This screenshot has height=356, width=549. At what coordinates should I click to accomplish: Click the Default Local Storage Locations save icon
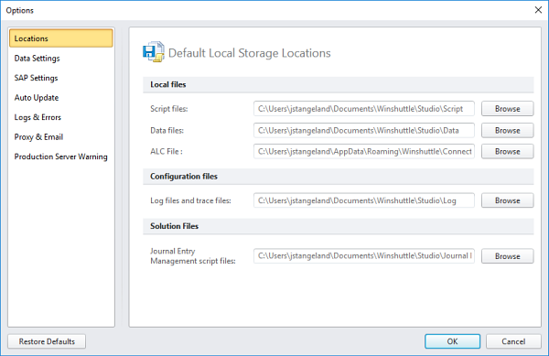pyautogui.click(x=154, y=52)
